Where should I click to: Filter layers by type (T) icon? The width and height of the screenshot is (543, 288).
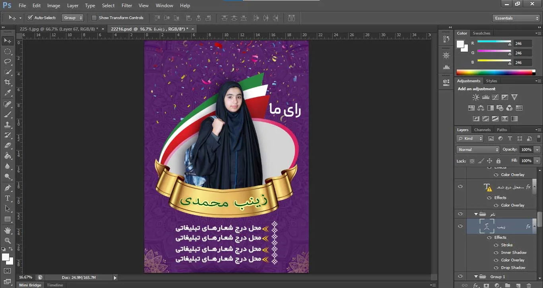(x=510, y=139)
